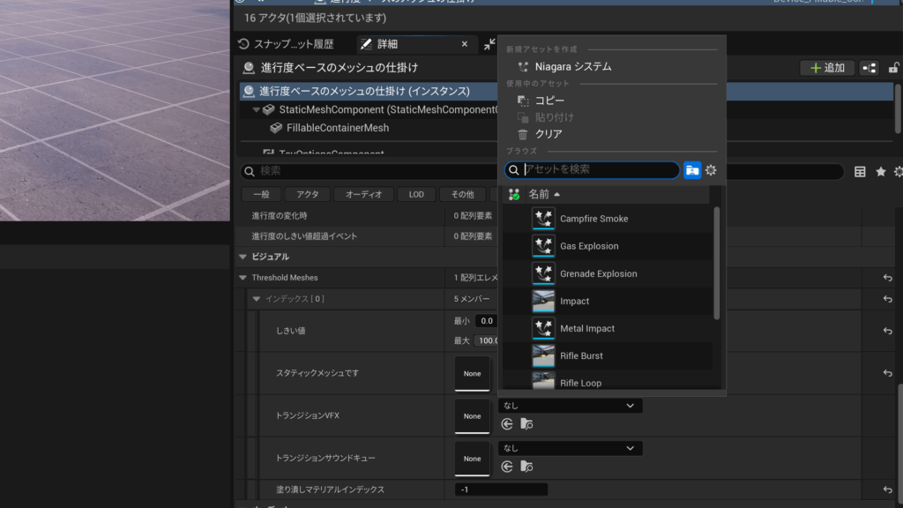Click the トランジションVFX None thumbnail

coord(473,416)
